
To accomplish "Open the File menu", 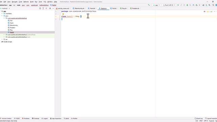I will (1, 2).
